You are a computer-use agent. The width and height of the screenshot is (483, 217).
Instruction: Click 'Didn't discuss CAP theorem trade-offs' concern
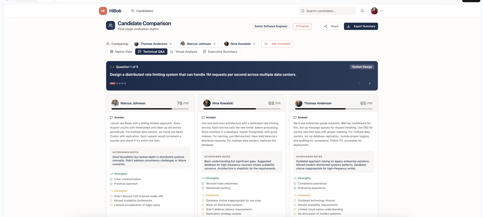[x=138, y=196]
